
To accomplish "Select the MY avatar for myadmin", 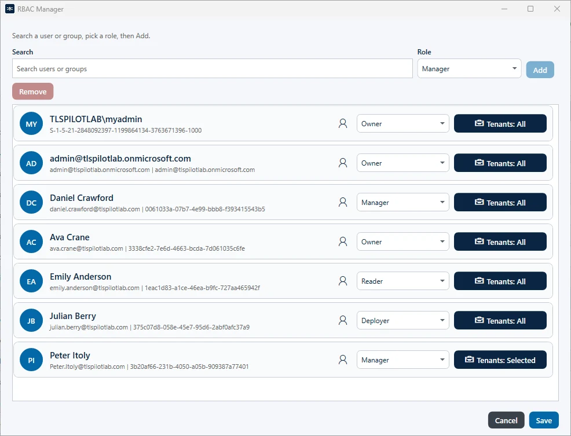I will (x=31, y=123).
